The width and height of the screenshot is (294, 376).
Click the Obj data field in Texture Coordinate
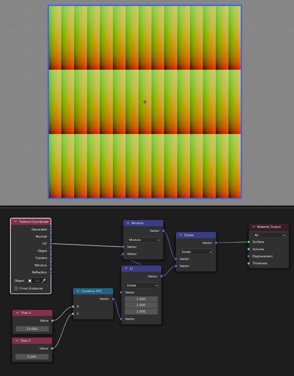coord(37,280)
